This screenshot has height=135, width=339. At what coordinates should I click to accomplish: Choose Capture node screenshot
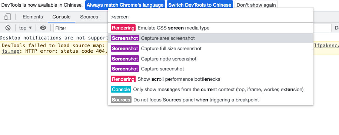(210, 59)
